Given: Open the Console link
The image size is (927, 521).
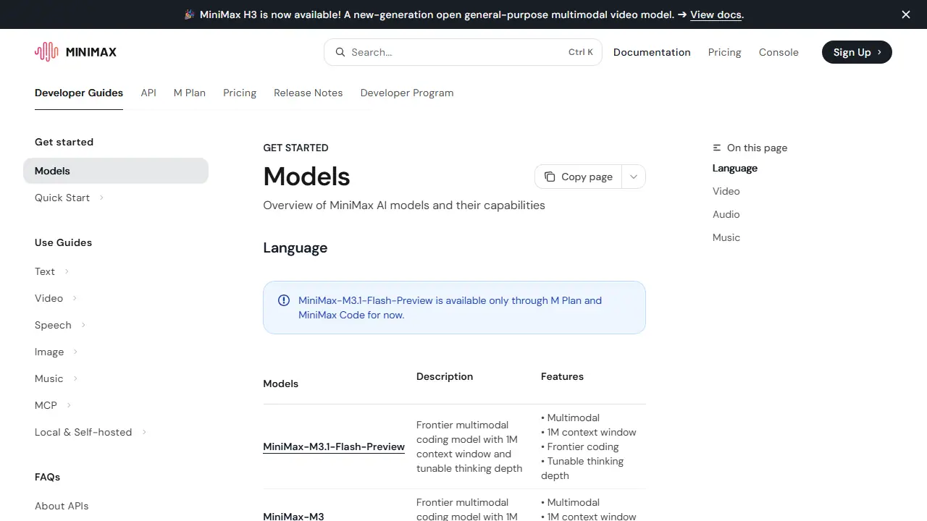Looking at the screenshot, I should (x=779, y=52).
